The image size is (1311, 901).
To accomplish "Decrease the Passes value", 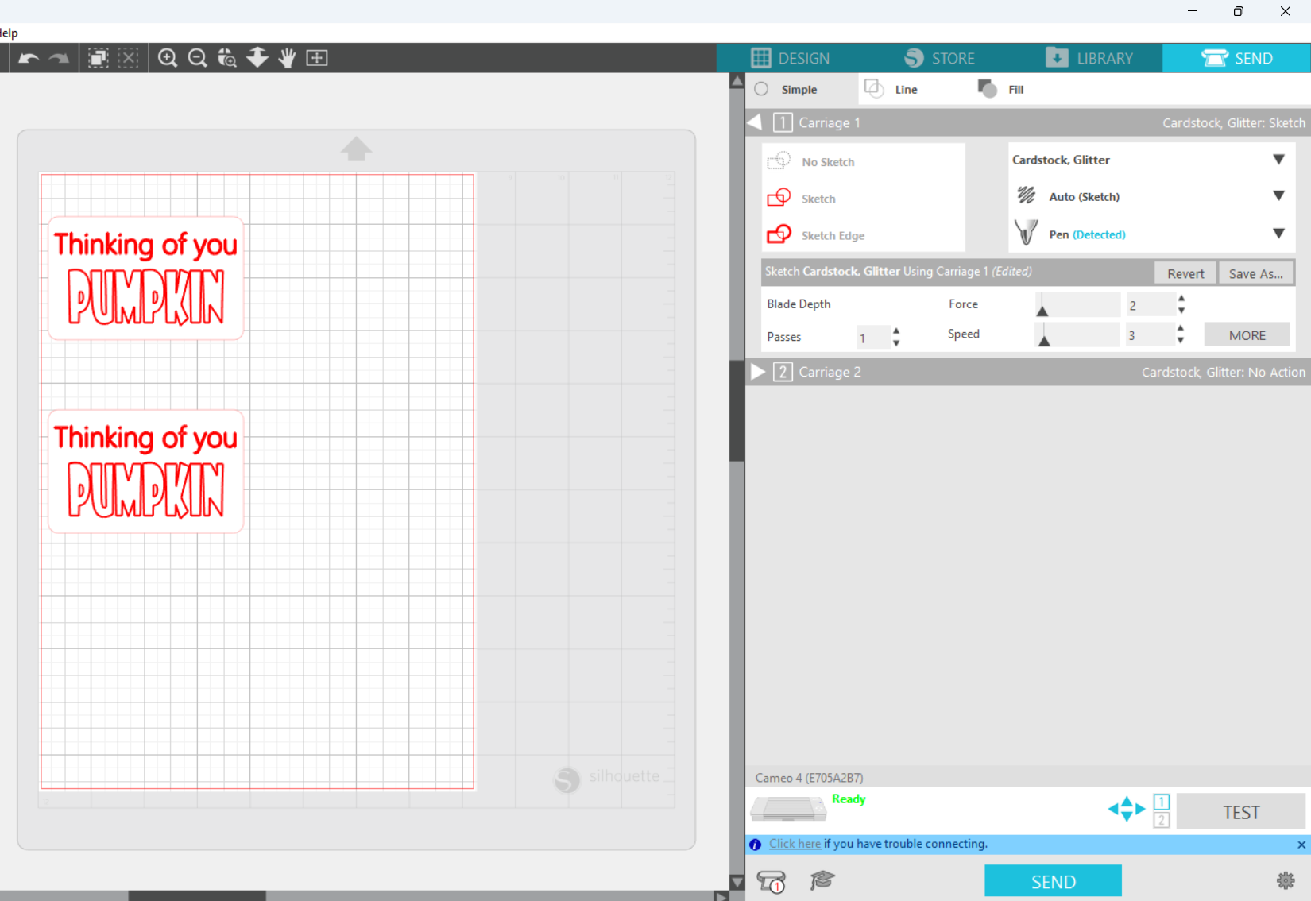I will tap(896, 343).
